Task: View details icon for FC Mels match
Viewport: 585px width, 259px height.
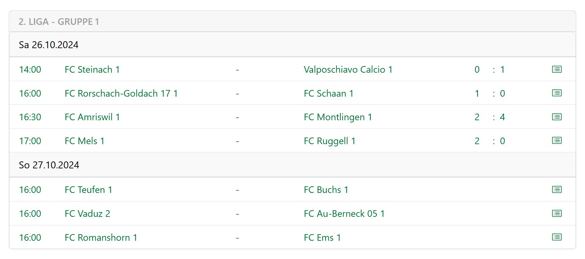Action: 557,141
